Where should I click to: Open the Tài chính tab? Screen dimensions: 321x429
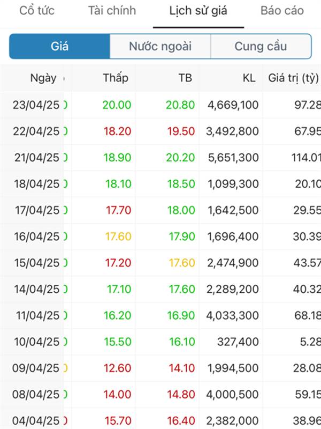tap(112, 11)
